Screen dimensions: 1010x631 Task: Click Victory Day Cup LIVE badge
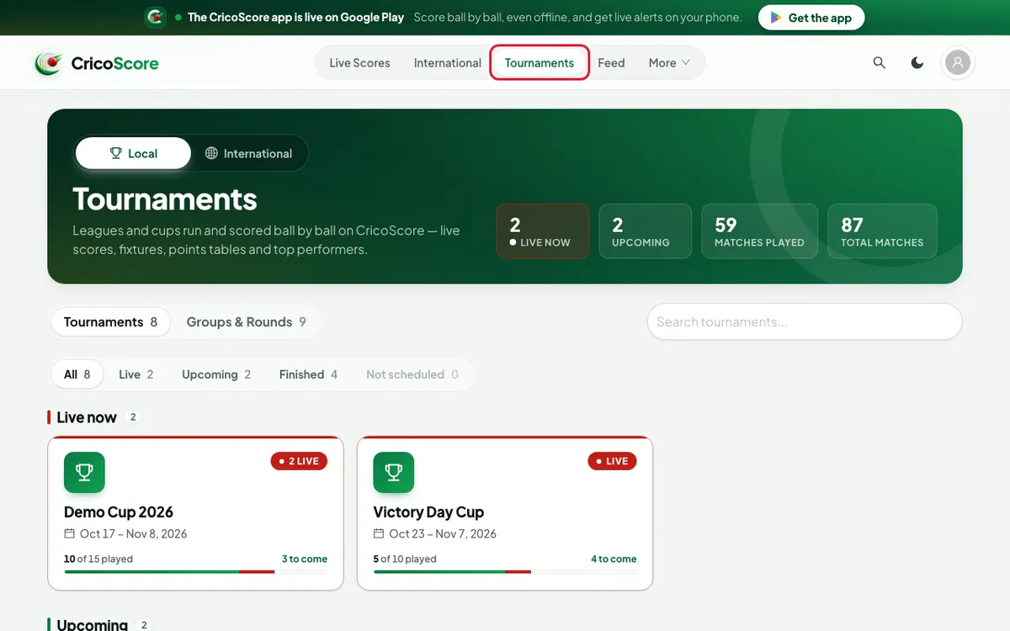pyautogui.click(x=612, y=461)
